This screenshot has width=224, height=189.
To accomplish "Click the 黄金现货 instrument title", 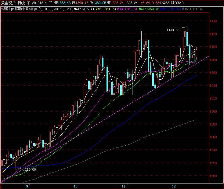I will point(8,3).
